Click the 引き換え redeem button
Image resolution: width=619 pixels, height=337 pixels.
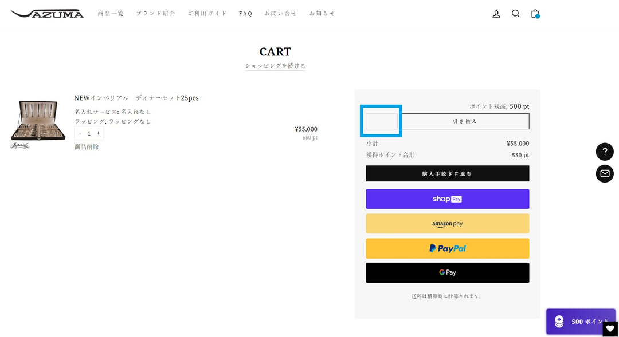click(x=464, y=121)
